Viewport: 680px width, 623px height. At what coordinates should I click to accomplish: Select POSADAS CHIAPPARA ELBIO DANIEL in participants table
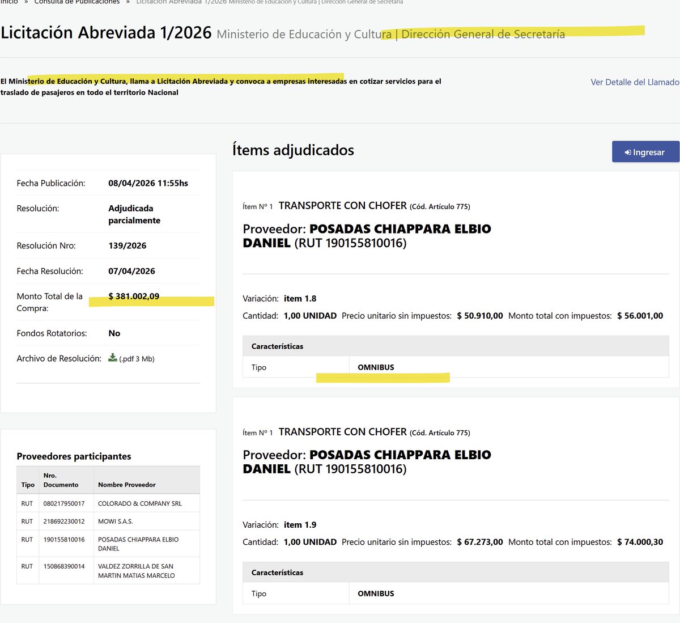138,544
